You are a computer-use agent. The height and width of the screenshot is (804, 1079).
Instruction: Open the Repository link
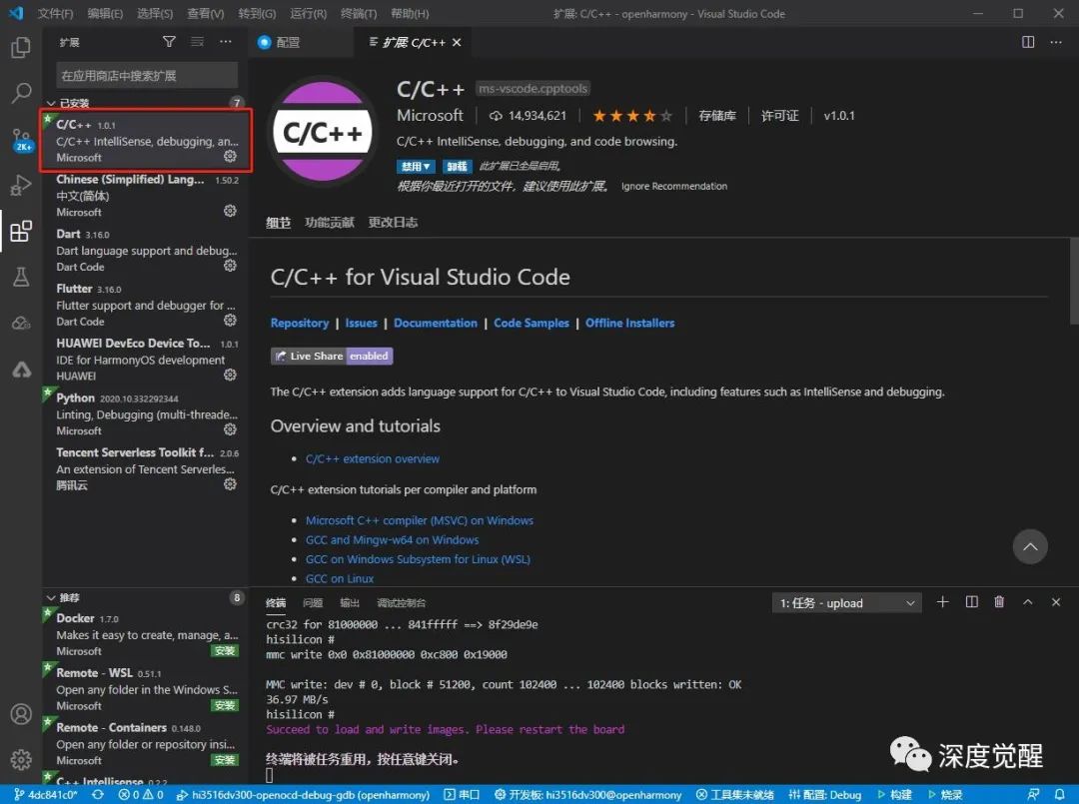point(300,323)
